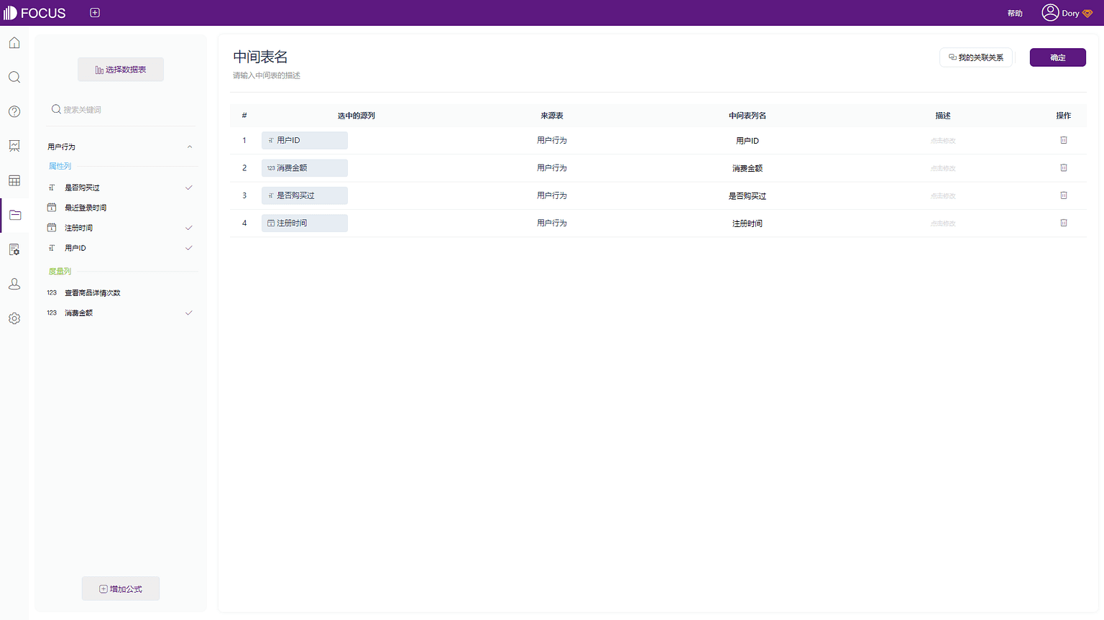This screenshot has height=620, width=1104.
Task: Click the 搜索关键词 input field
Action: click(122, 109)
